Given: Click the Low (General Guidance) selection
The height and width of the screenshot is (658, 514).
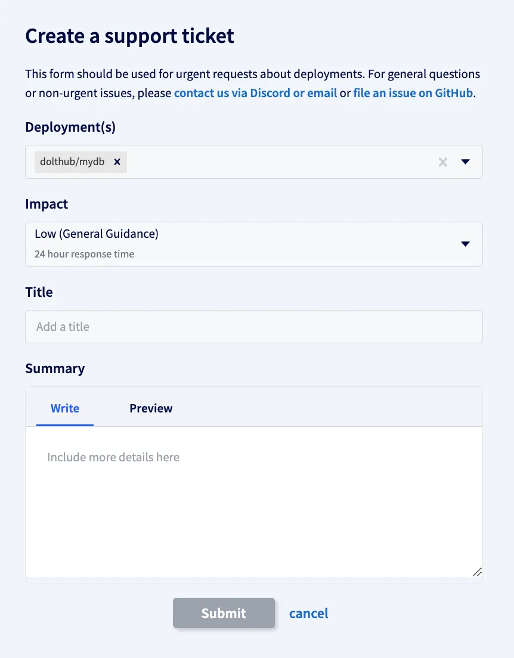Looking at the screenshot, I should [x=97, y=234].
